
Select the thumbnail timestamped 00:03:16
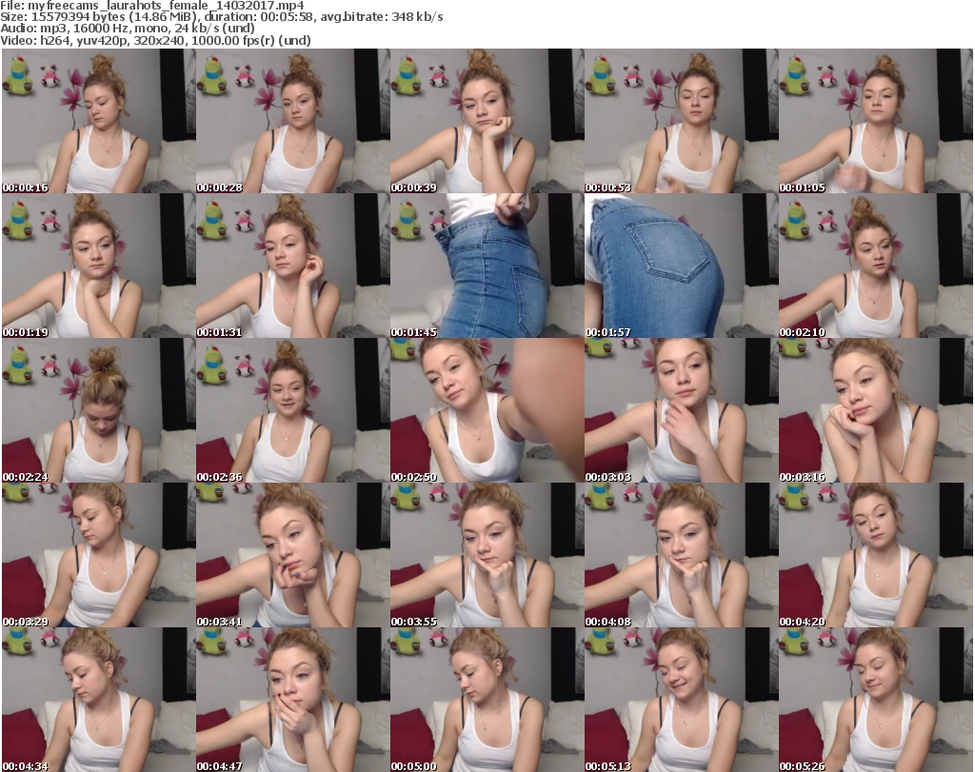click(x=876, y=410)
